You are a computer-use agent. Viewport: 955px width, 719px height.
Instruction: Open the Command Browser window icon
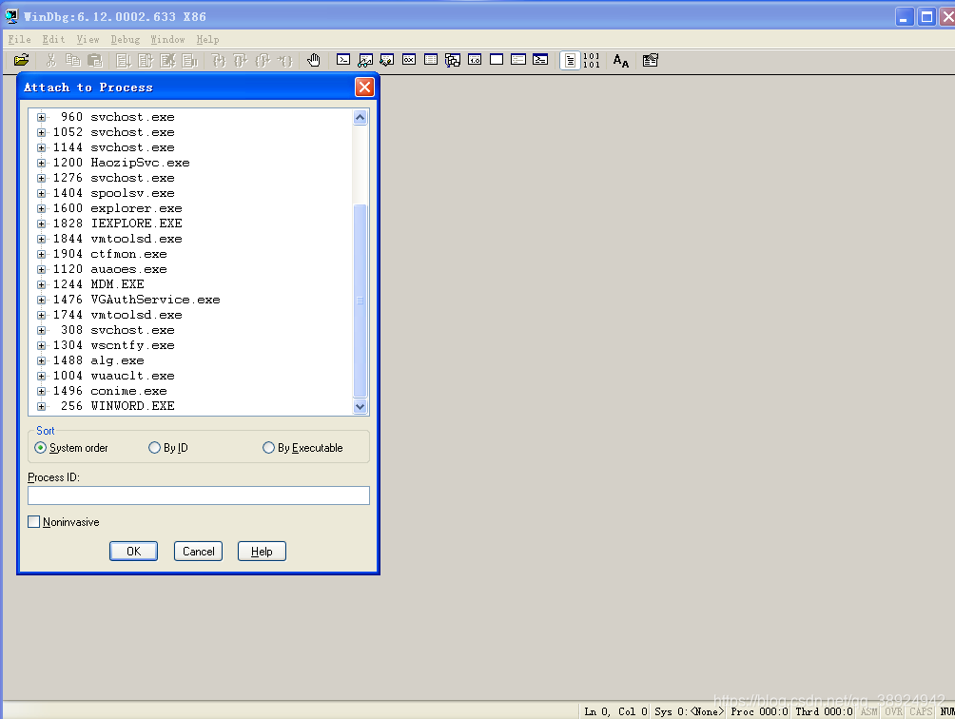(x=540, y=60)
